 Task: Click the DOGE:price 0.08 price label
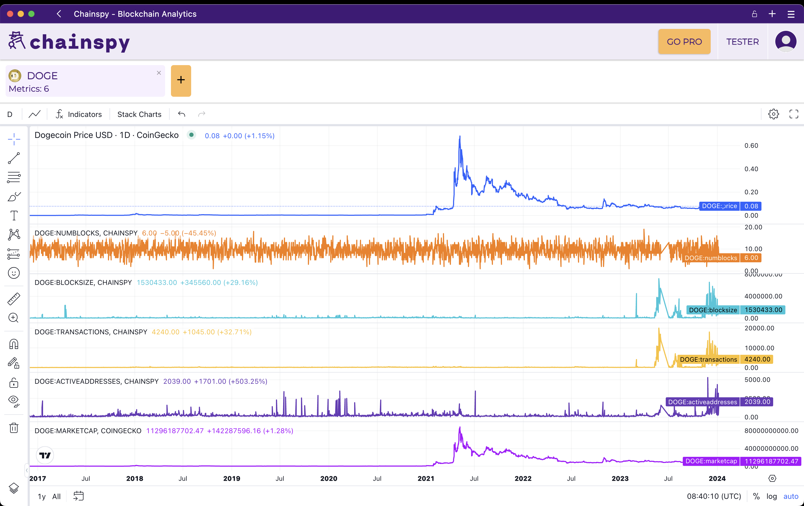[730, 206]
